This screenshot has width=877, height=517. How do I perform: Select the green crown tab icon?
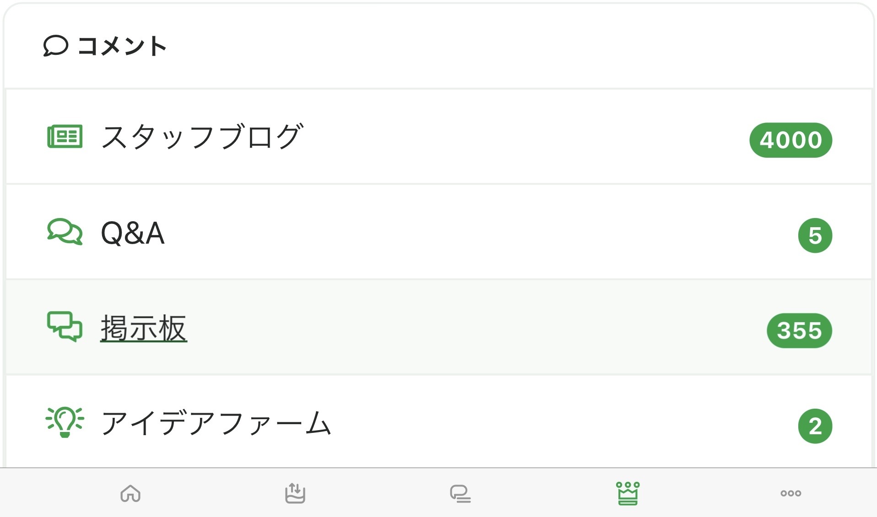(628, 494)
